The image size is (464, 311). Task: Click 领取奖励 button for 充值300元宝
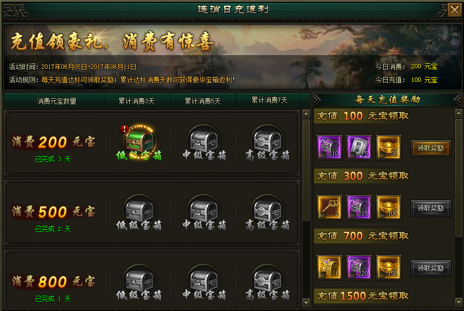click(431, 208)
